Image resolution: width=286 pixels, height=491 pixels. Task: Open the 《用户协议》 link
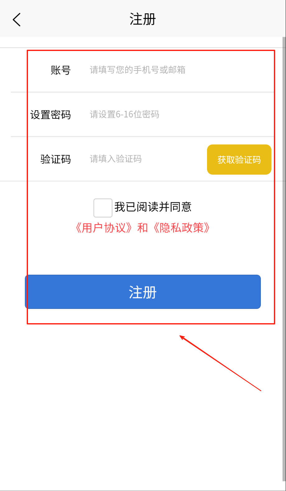[104, 228]
